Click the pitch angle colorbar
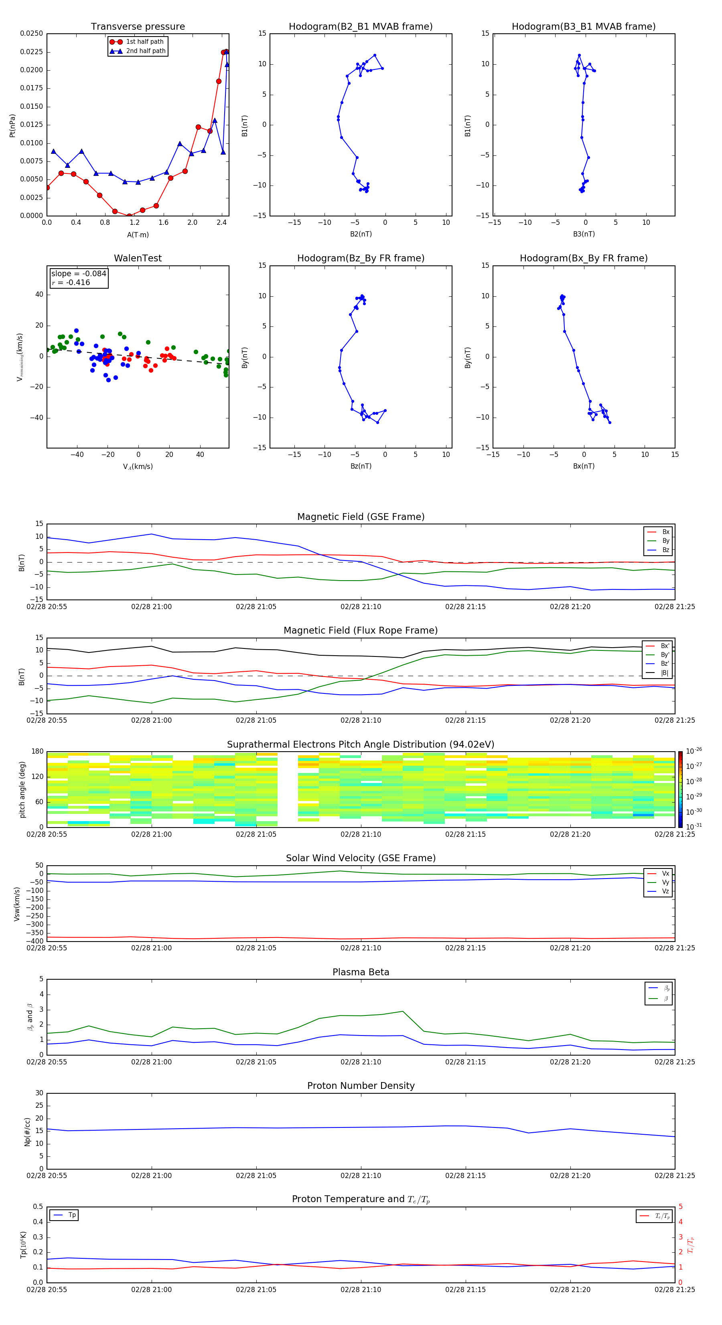 [x=680, y=789]
